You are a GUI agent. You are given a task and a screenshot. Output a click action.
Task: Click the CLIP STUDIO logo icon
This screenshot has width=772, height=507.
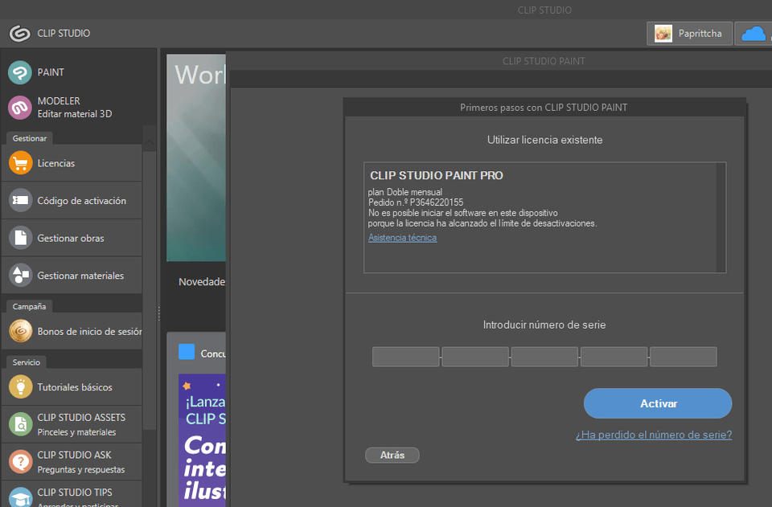click(x=19, y=34)
